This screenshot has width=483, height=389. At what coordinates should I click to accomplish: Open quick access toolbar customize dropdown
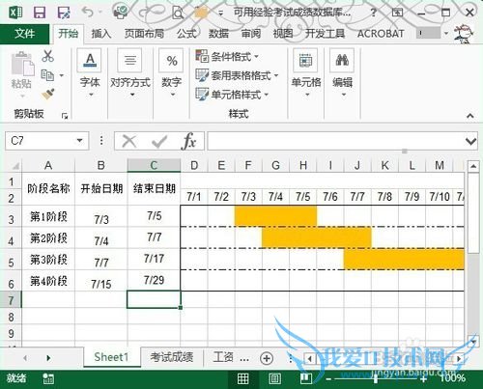(x=220, y=13)
